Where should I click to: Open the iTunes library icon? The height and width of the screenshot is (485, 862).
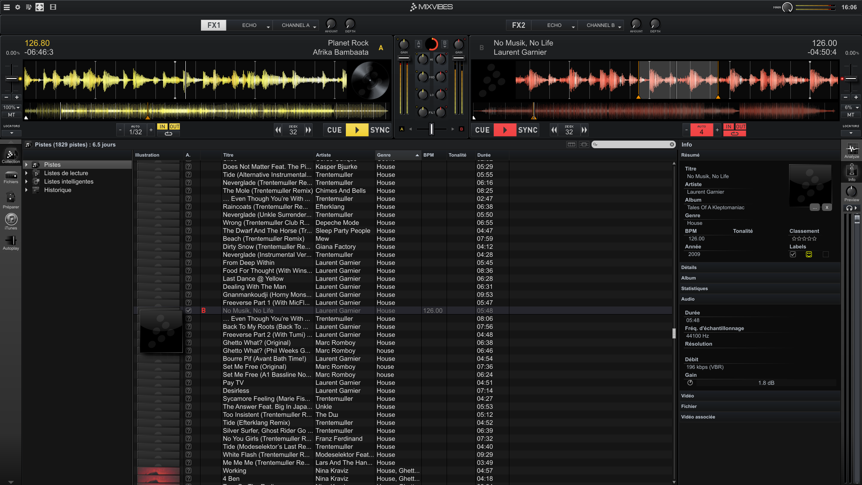[11, 221]
